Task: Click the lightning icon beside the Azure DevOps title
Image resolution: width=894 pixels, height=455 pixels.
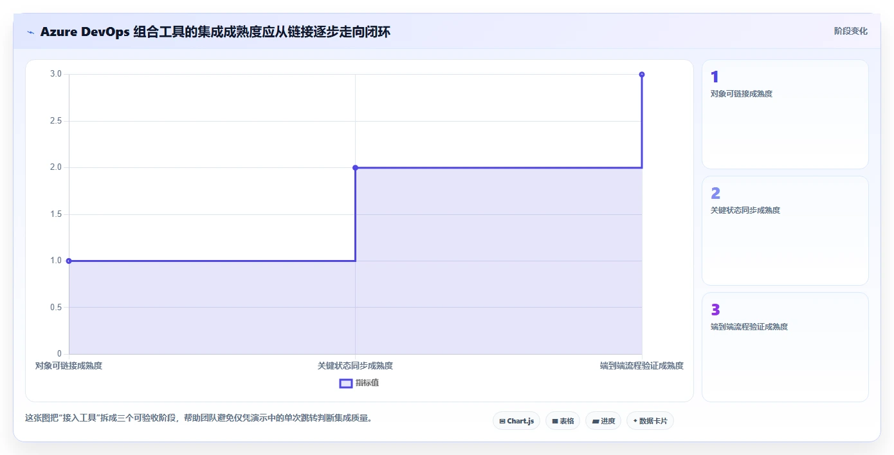Action: click(x=30, y=32)
